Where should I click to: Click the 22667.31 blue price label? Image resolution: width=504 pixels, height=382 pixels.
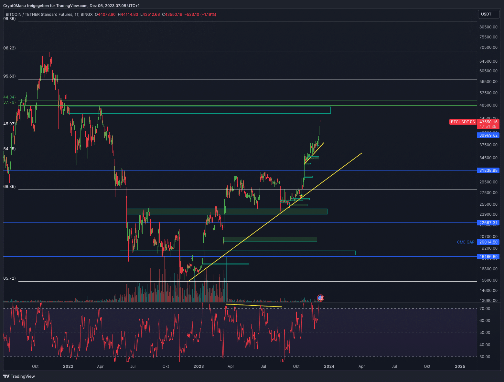coord(488,223)
